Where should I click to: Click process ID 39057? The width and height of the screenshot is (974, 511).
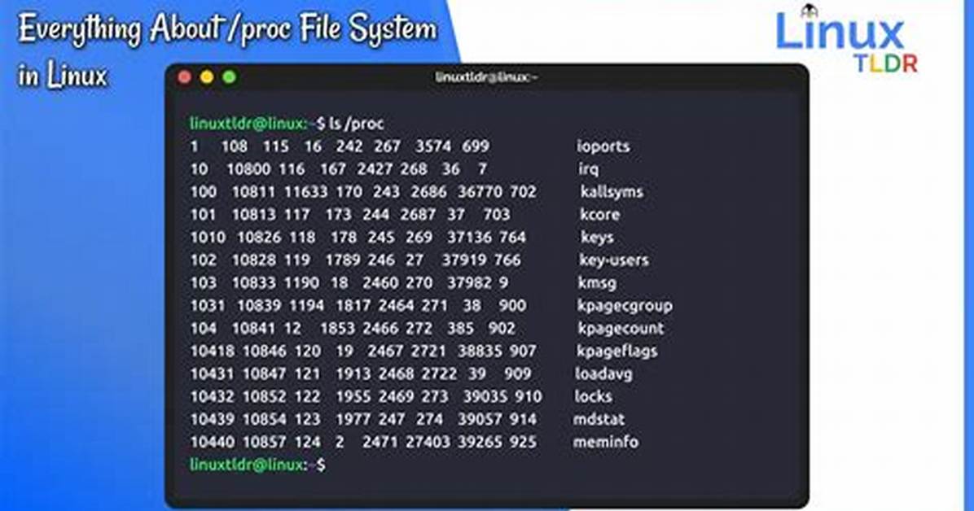tap(480, 419)
